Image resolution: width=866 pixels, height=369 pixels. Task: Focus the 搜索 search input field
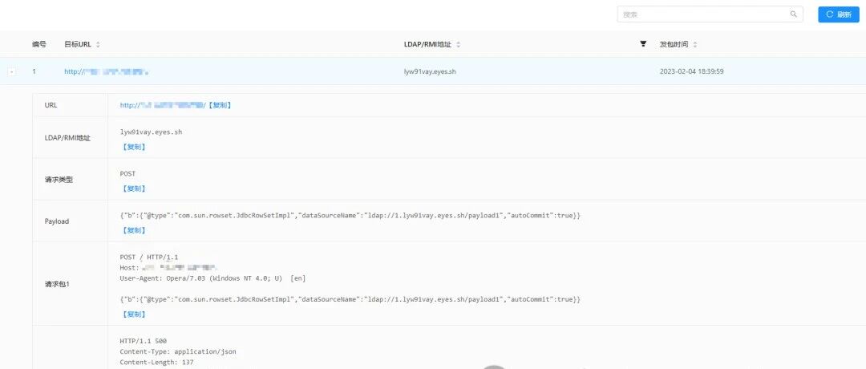click(710, 14)
